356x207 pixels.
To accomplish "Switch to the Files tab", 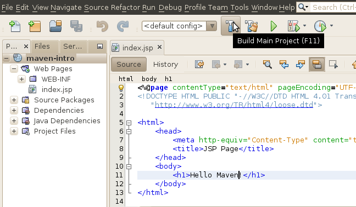I will [x=42, y=47].
